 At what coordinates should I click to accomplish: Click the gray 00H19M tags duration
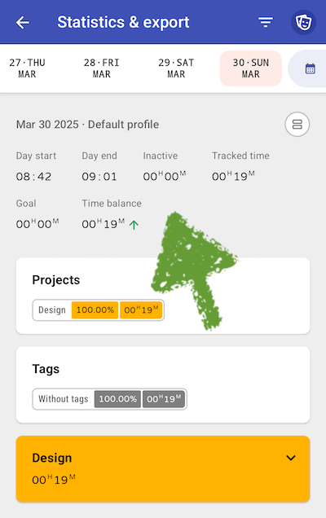(x=164, y=399)
